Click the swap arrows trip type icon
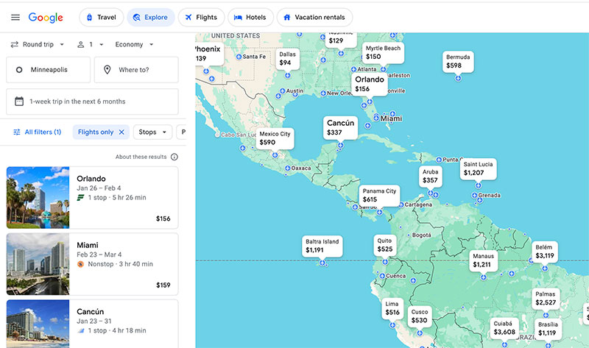The width and height of the screenshot is (589, 348). pyautogui.click(x=14, y=44)
